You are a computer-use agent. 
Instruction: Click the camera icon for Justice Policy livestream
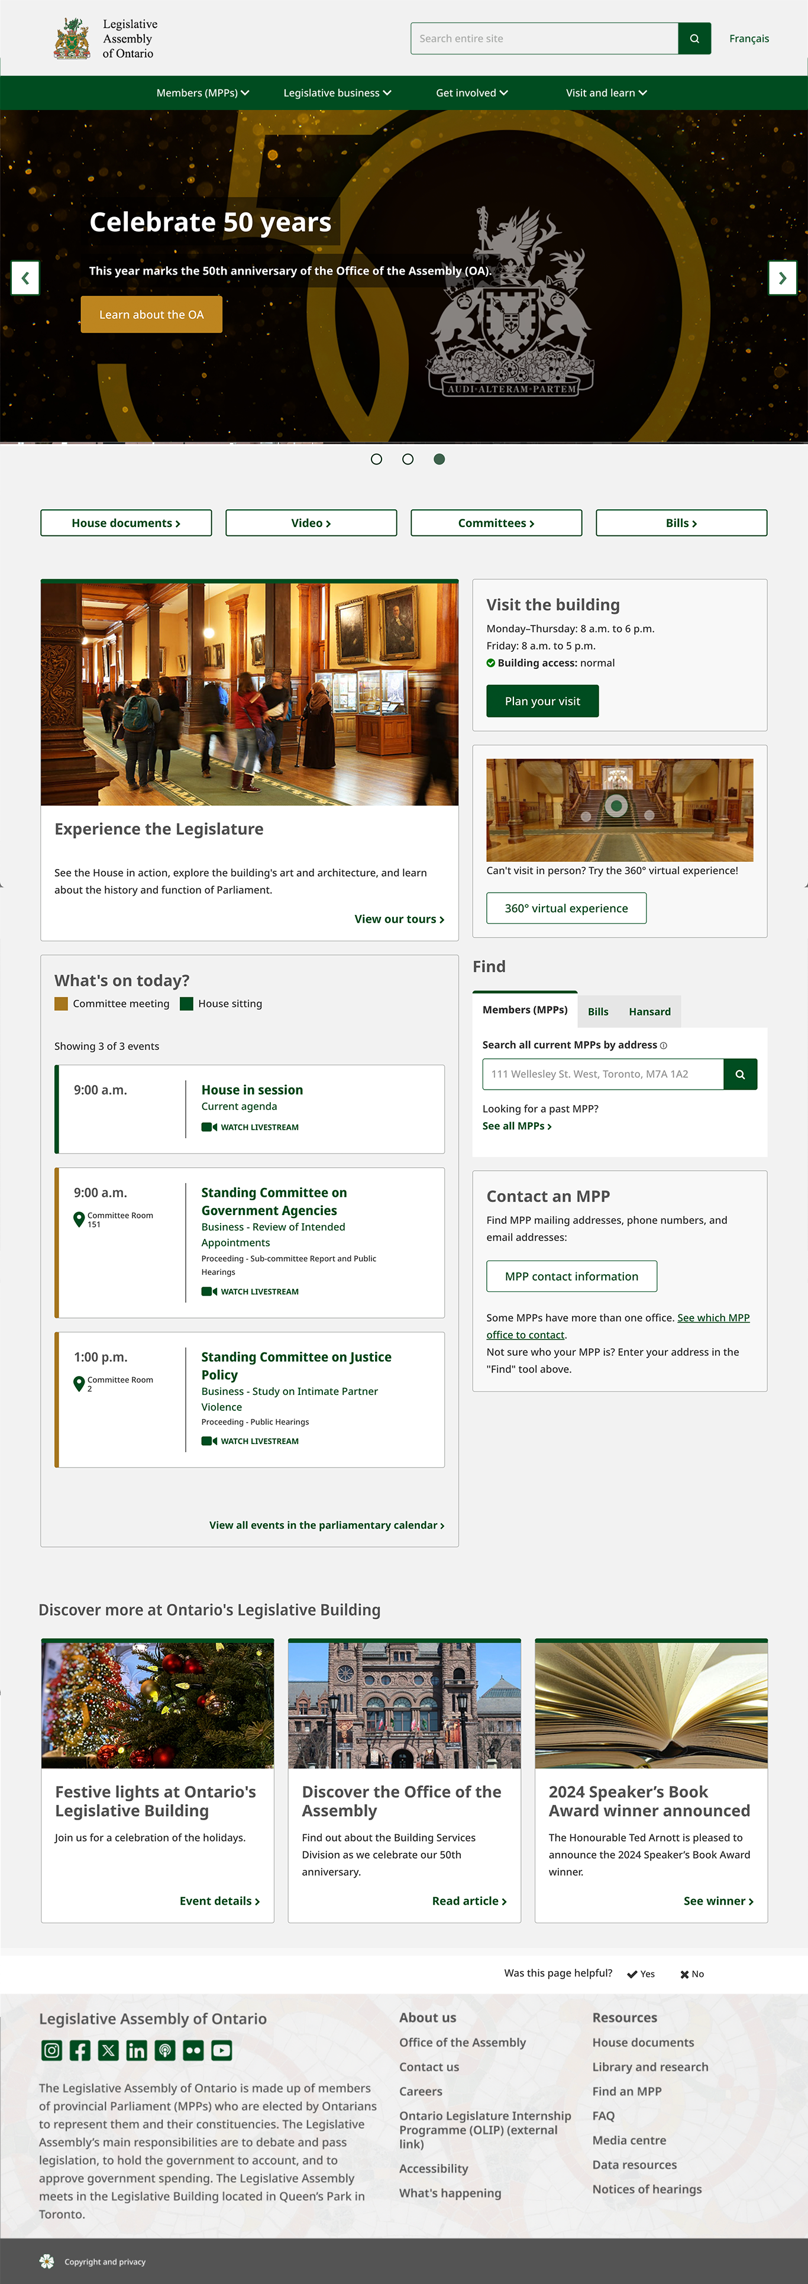pyautogui.click(x=209, y=1442)
